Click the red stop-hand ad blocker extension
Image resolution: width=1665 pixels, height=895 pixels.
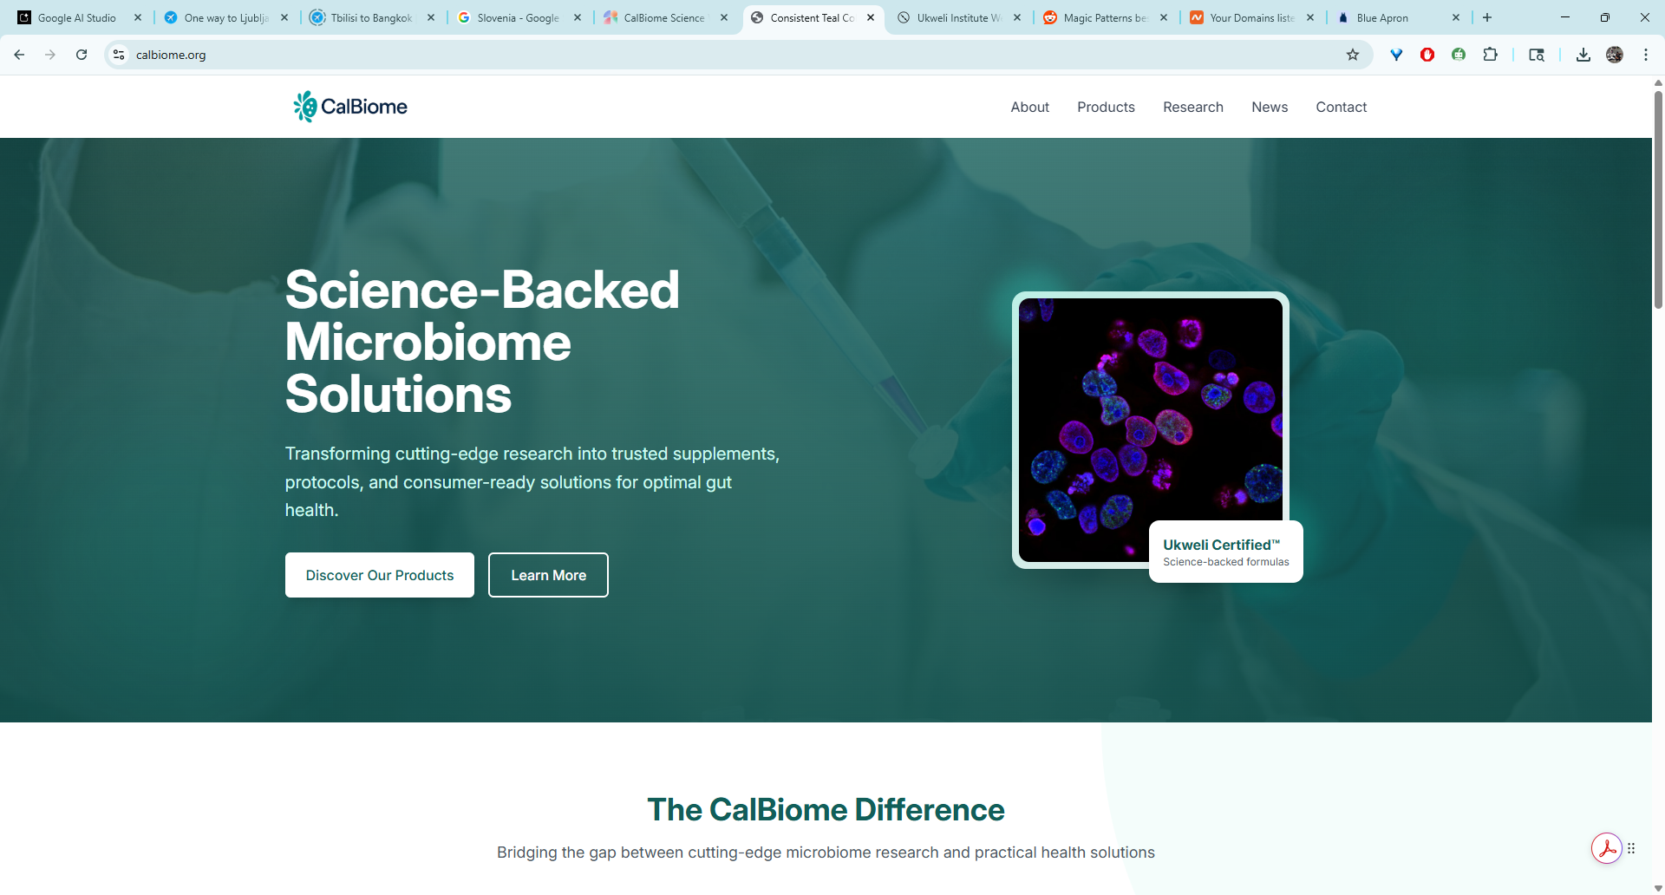pyautogui.click(x=1427, y=55)
